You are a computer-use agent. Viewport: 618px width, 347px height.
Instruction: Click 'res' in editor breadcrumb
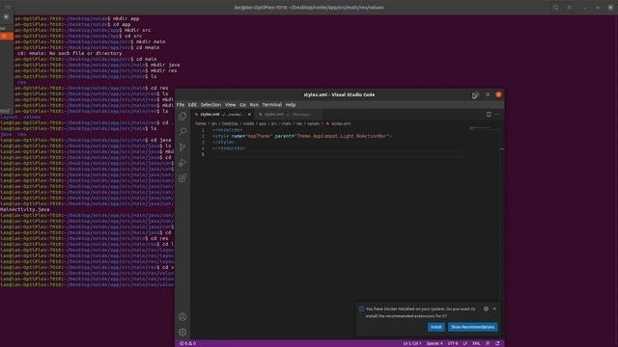point(299,123)
